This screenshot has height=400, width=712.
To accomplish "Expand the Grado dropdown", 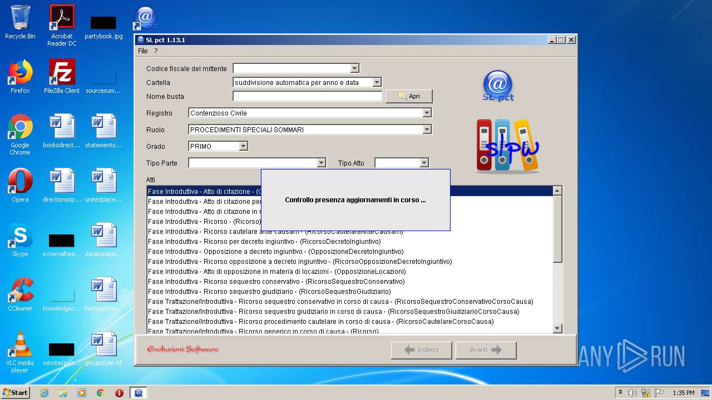I will (243, 146).
